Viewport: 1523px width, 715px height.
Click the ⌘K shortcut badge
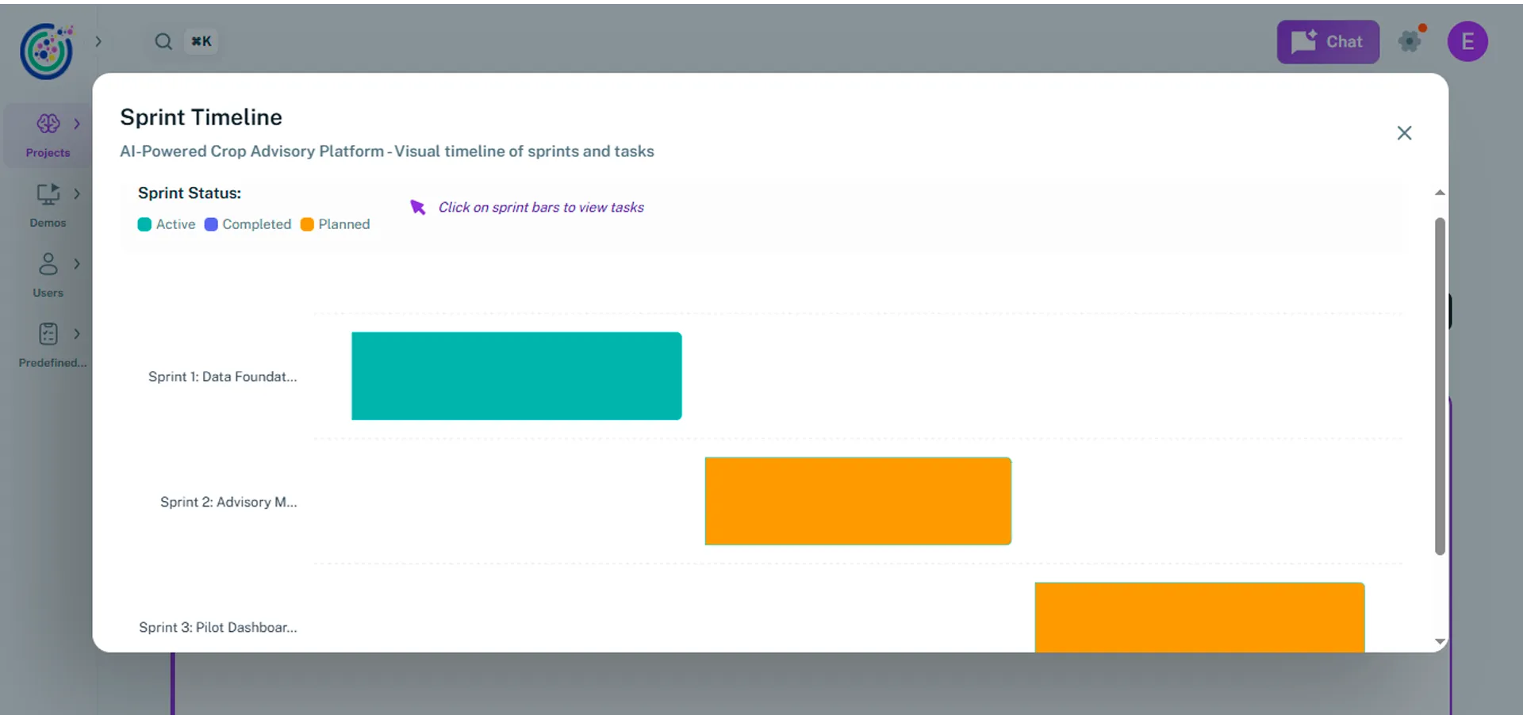click(201, 41)
